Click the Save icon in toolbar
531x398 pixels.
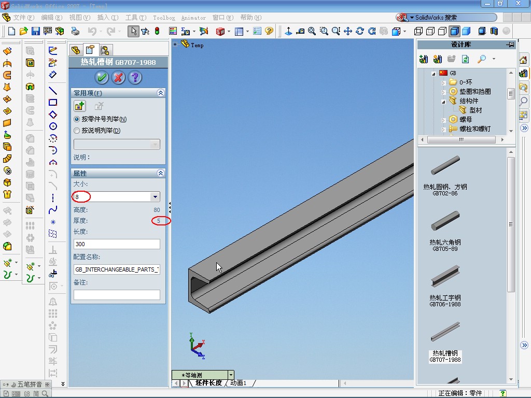36,31
